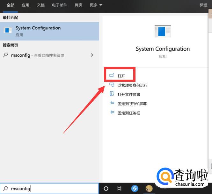Choose 打开文件位置
Image resolution: width=212 pixels, height=194 pixels.
click(x=129, y=94)
